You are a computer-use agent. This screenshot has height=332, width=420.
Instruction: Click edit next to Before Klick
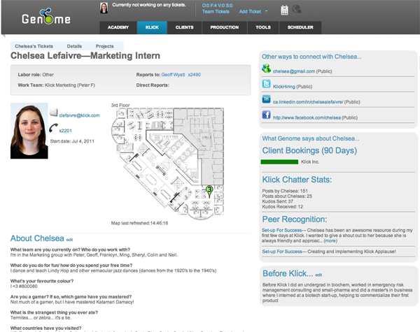point(318,275)
